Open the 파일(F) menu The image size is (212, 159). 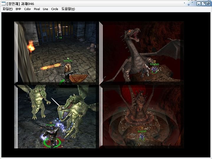point(8,9)
